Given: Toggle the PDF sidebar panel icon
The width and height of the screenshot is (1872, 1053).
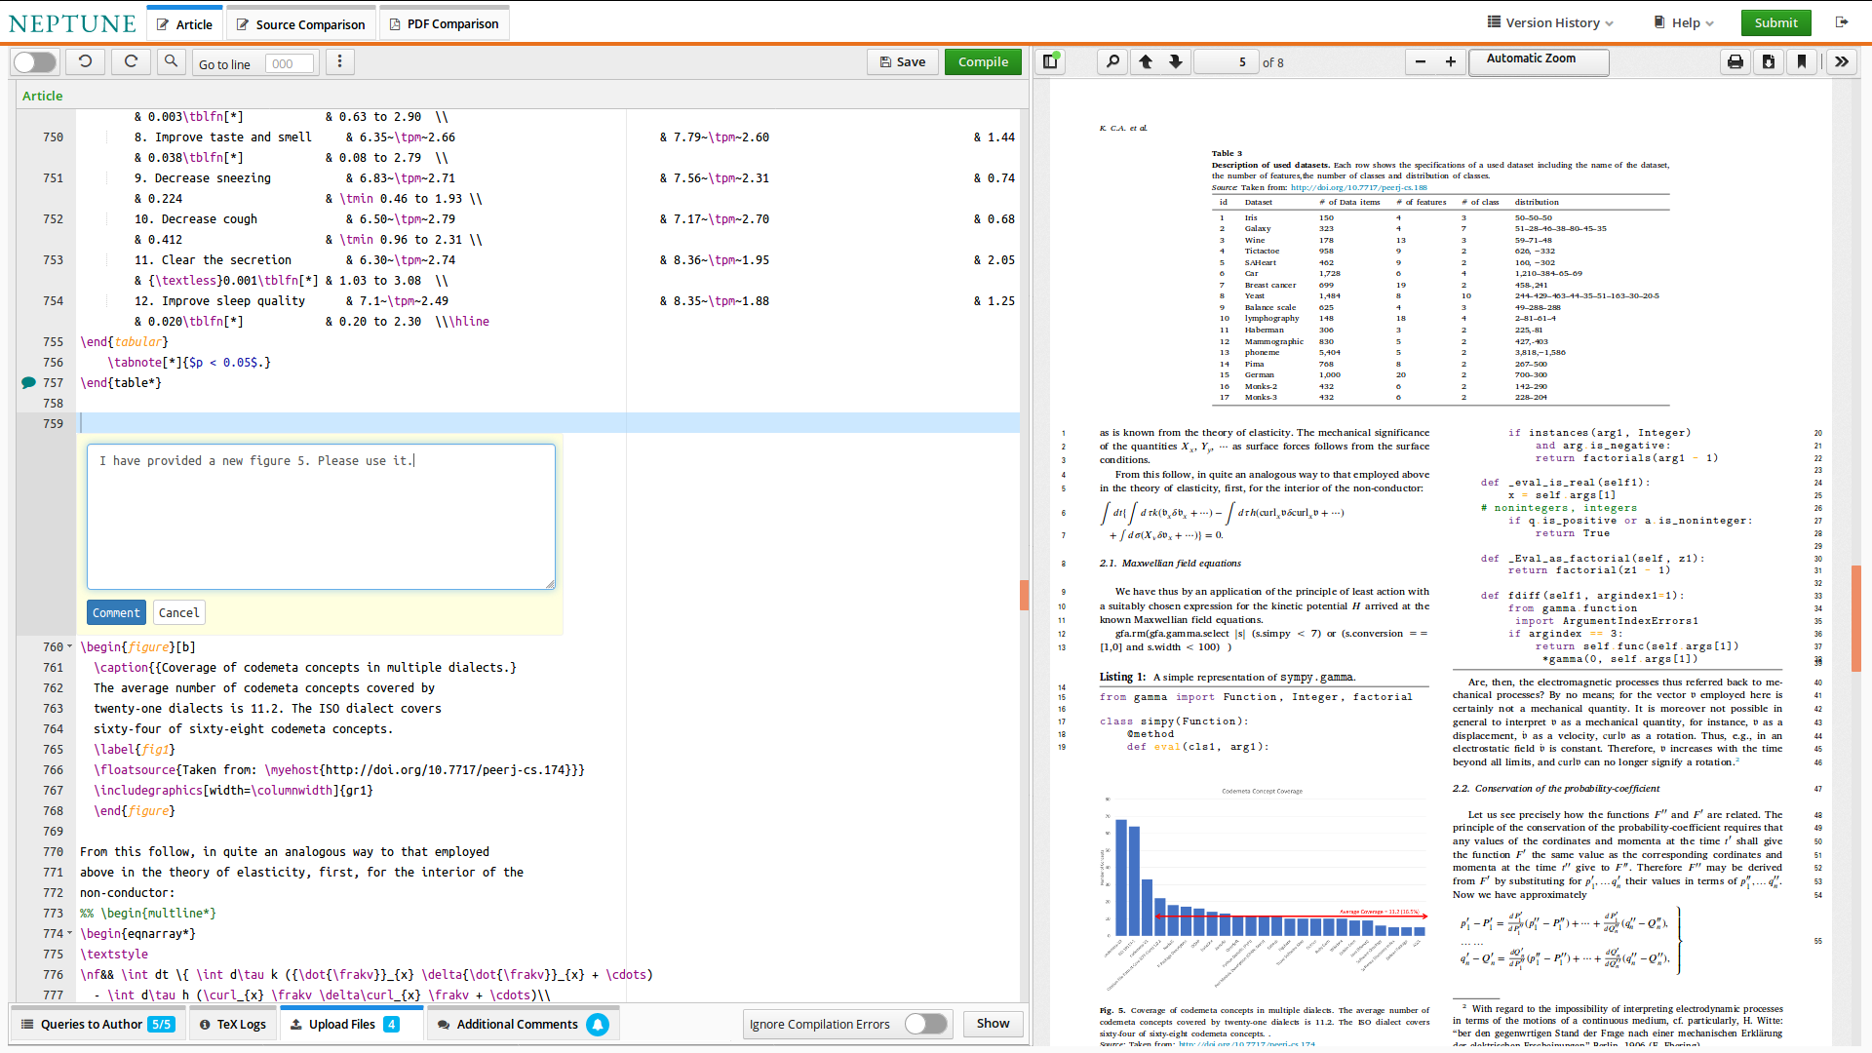Looking at the screenshot, I should 1050,61.
